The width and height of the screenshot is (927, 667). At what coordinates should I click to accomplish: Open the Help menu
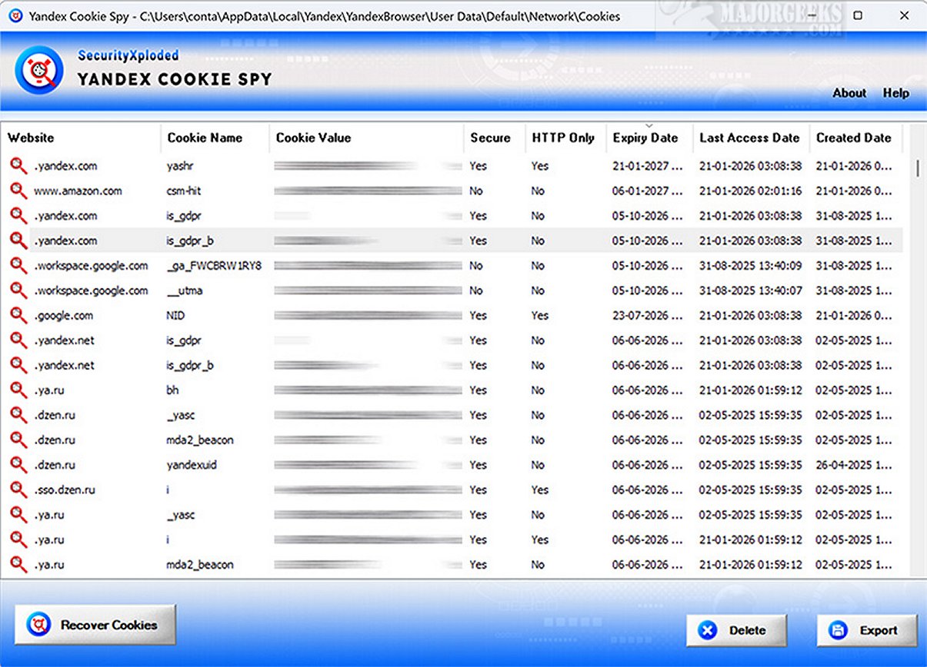point(895,93)
